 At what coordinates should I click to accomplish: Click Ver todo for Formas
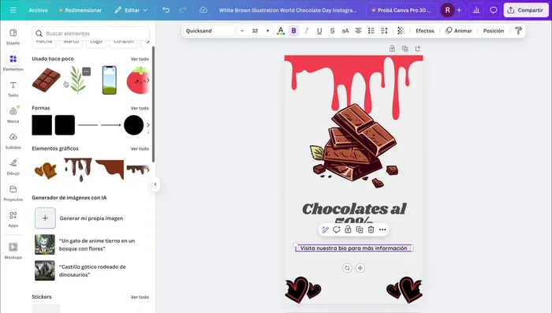tap(140, 108)
